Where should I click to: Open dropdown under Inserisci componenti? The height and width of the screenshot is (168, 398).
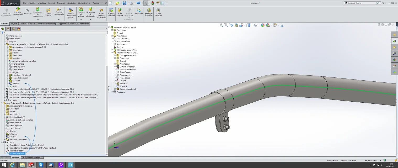(18, 20)
